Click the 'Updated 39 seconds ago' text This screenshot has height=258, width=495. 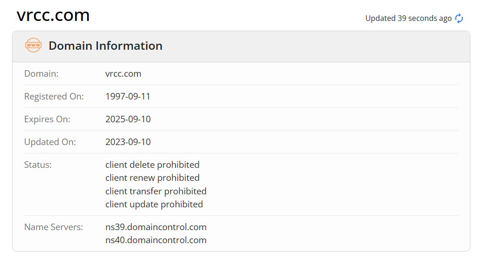tap(408, 19)
